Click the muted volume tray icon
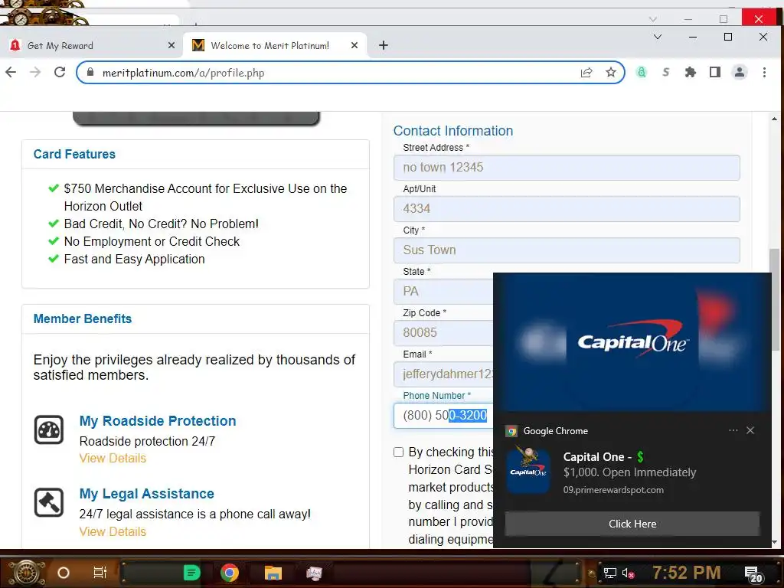 tap(628, 573)
